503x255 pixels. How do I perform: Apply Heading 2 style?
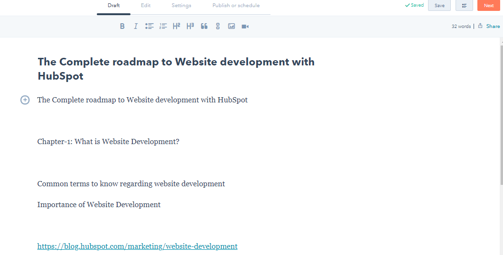[177, 26]
